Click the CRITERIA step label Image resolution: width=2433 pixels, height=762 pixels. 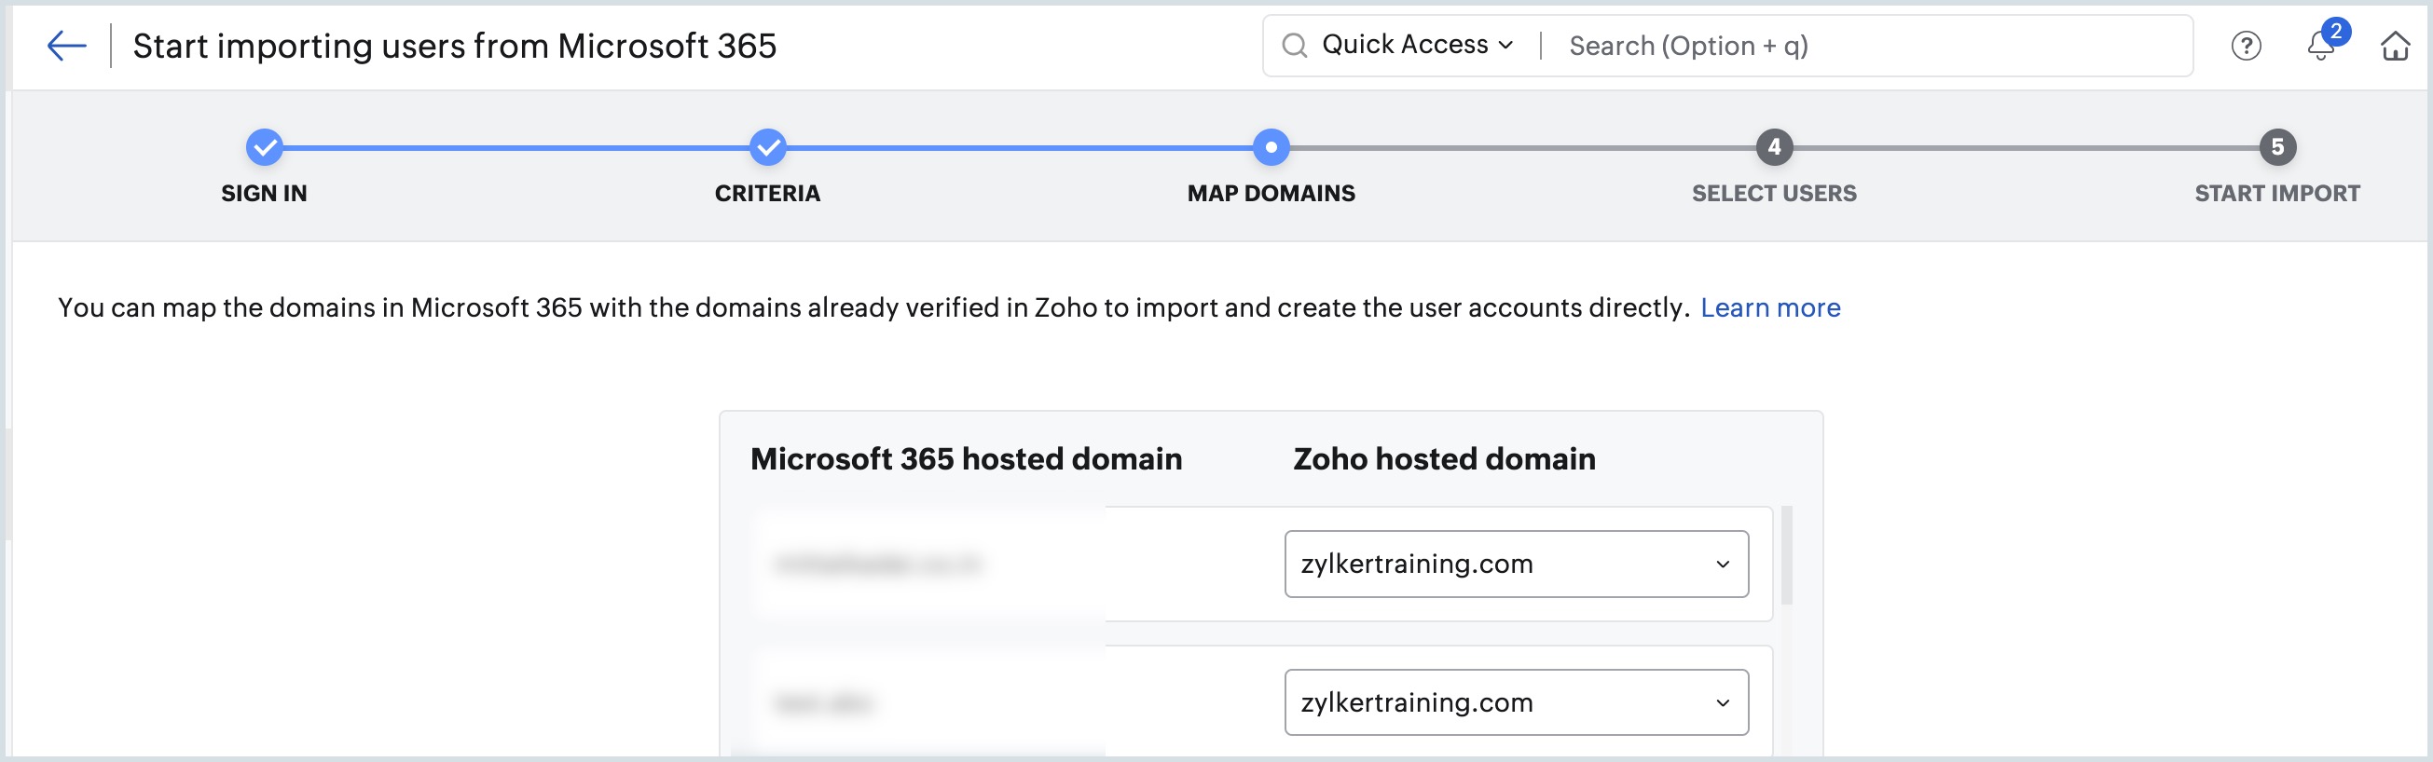768,194
